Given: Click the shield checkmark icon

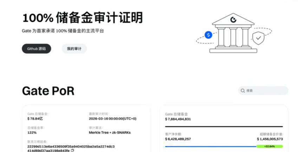Looking at the screenshot, I should pos(258,38).
